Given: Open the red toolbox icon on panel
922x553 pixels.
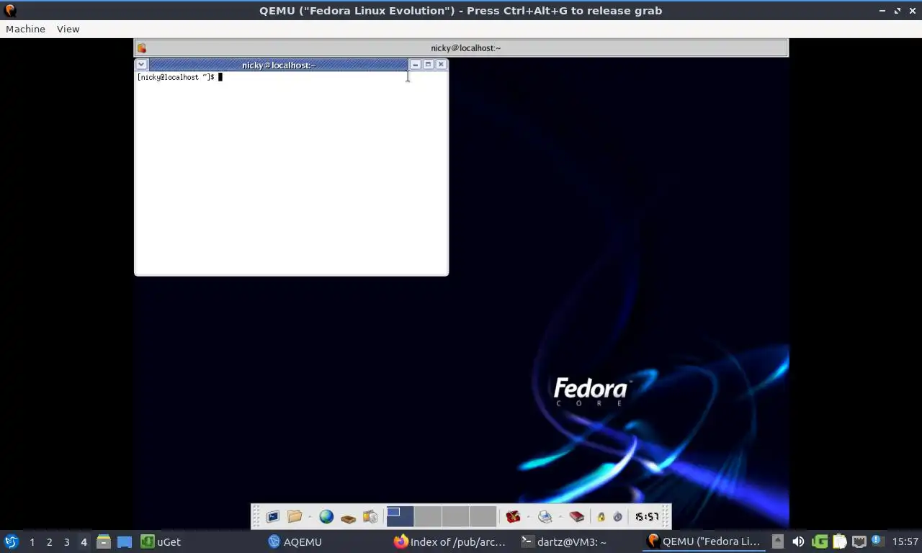Looking at the screenshot, I should [513, 516].
